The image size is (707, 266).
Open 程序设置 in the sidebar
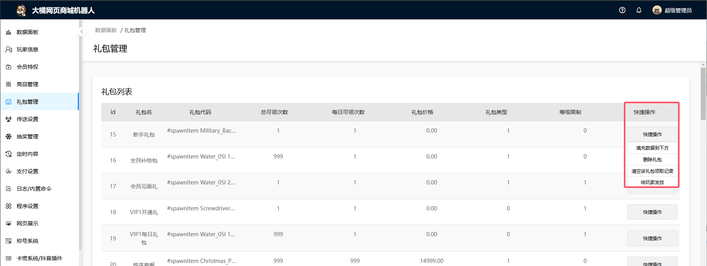27,206
